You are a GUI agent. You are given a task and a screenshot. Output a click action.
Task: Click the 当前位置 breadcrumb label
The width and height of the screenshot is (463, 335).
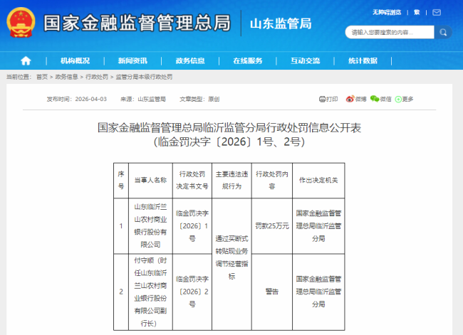tap(19, 77)
